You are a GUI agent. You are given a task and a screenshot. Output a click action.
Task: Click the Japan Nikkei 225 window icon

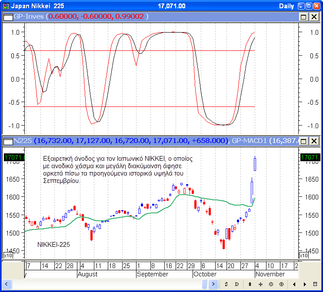(5, 6)
